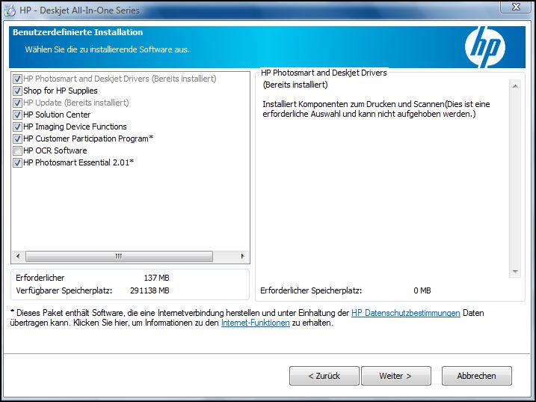
Task: Click description panel scroll down arrow
Action: (515, 272)
